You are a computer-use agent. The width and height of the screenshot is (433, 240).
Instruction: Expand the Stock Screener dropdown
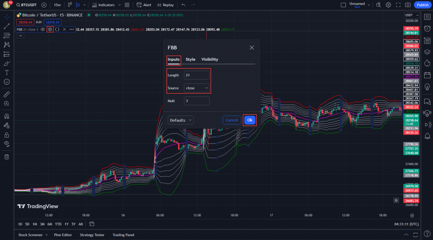click(47, 235)
